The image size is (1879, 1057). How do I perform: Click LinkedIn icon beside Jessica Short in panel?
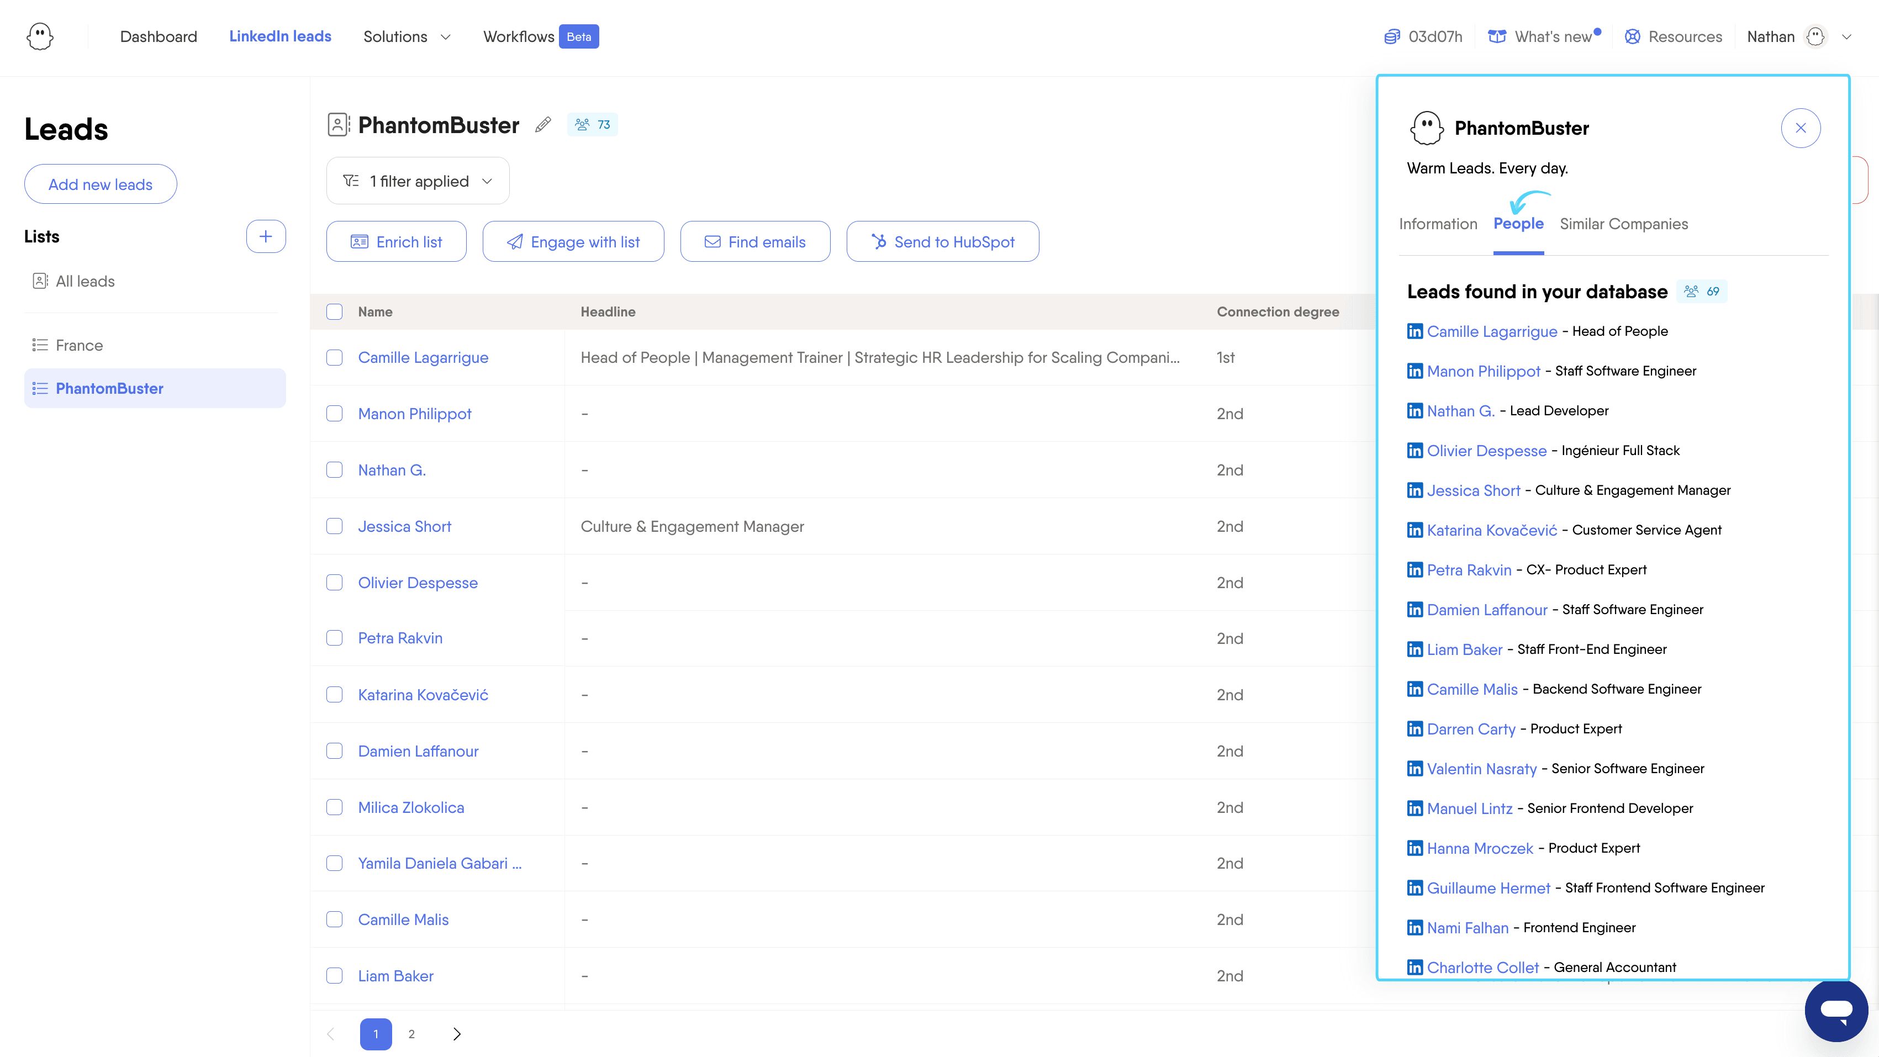click(x=1414, y=490)
